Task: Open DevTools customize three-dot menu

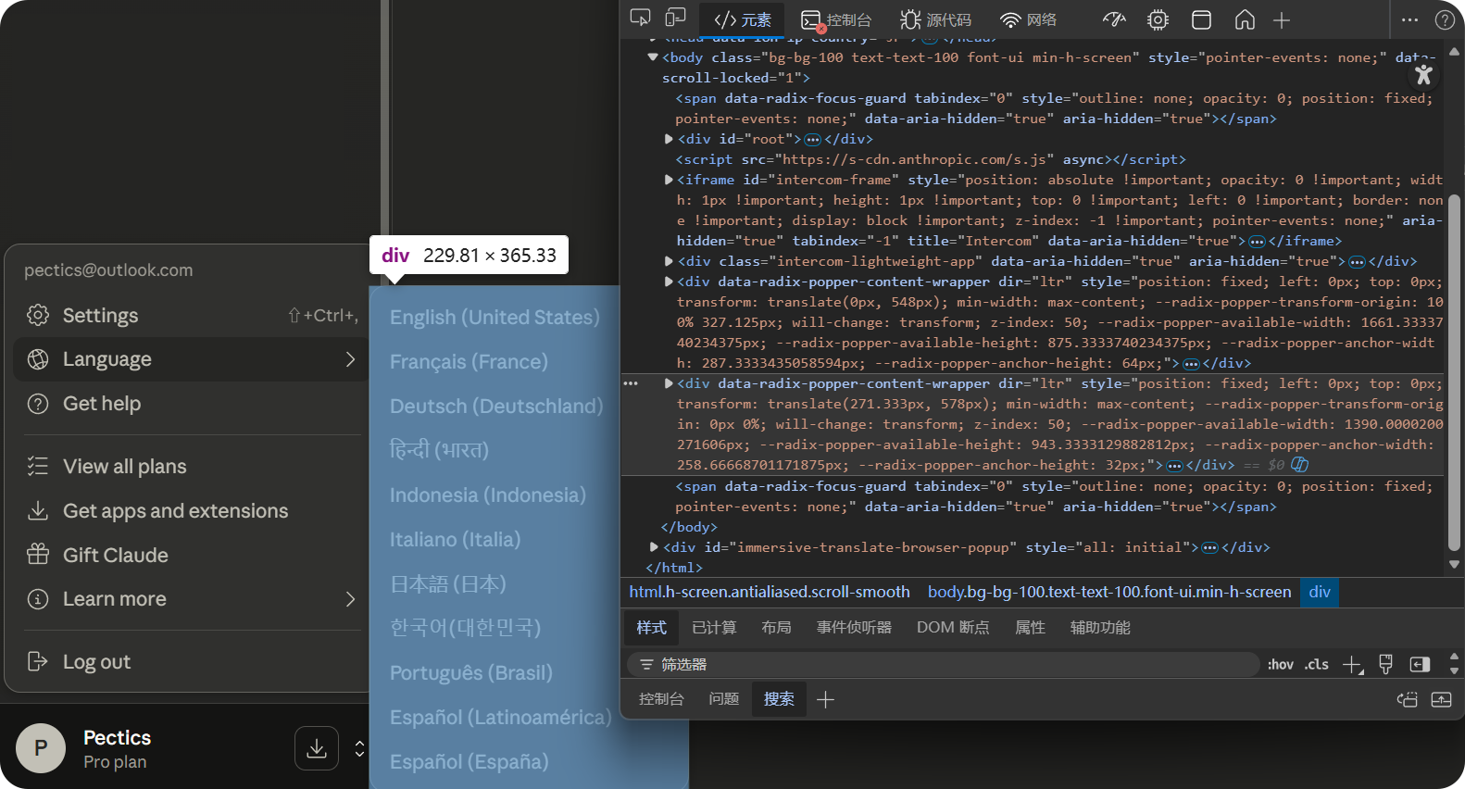Action: coord(1409,19)
